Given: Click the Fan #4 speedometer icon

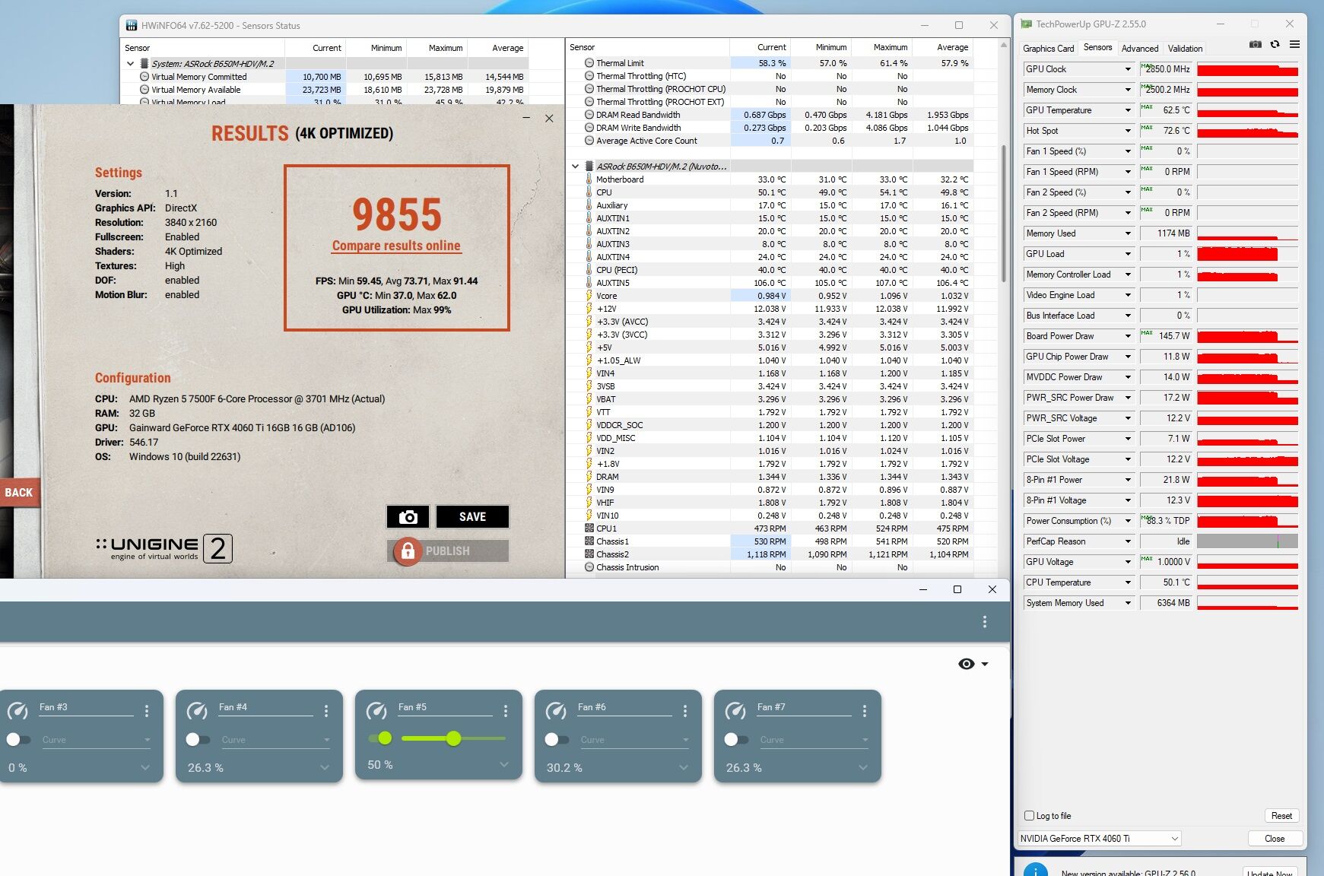Looking at the screenshot, I should tap(197, 711).
